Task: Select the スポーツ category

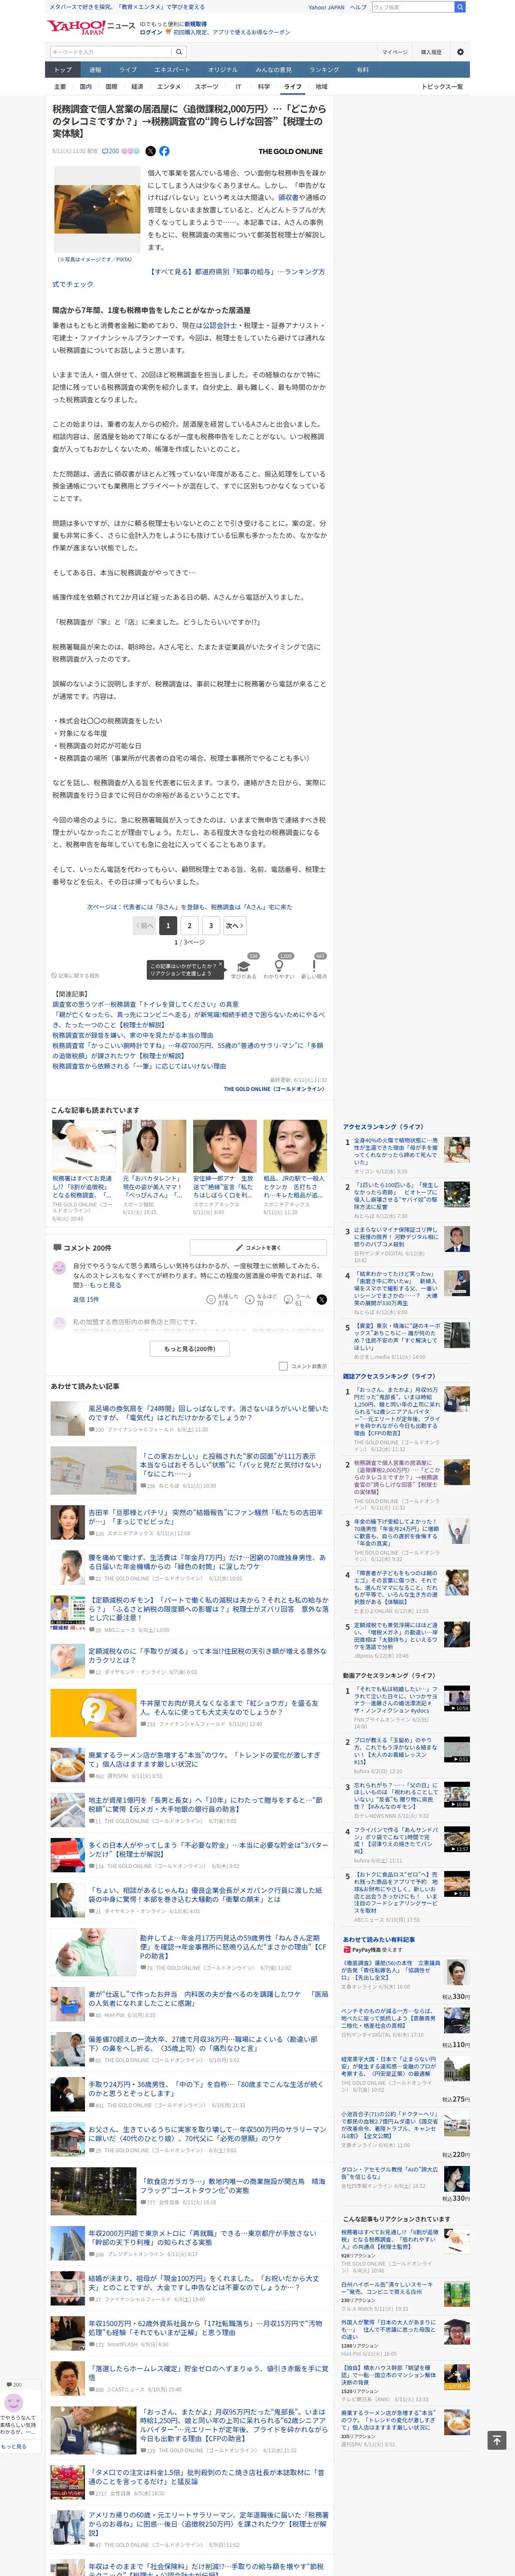Action: pyautogui.click(x=206, y=87)
